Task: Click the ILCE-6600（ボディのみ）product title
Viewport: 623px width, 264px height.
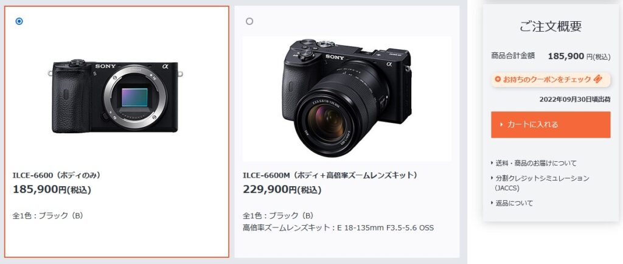Action: (x=57, y=175)
